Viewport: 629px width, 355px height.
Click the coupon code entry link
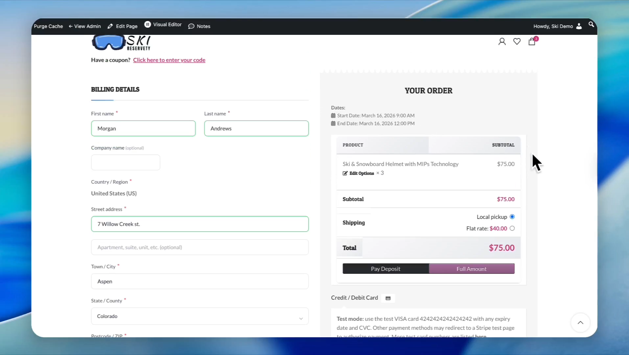(169, 60)
